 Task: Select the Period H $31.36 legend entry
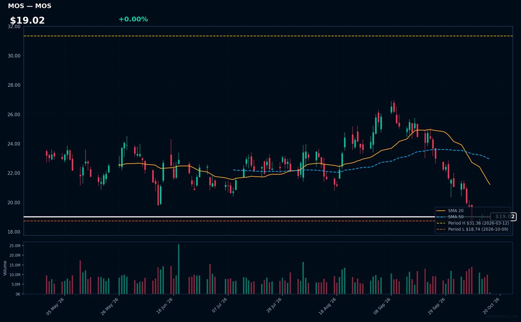pyautogui.click(x=472, y=223)
